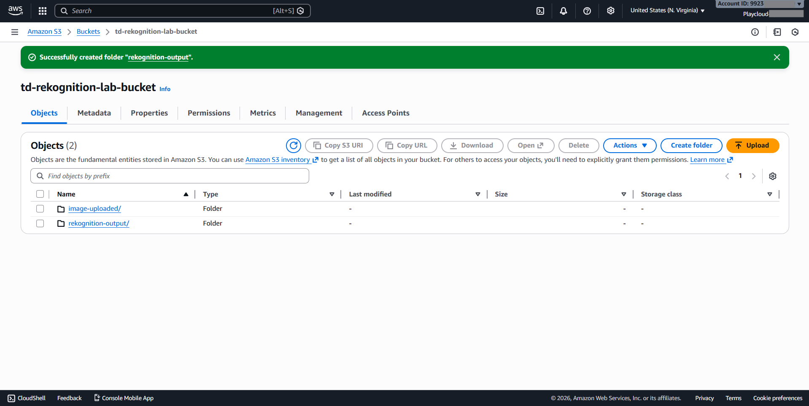Dismiss the green success banner
809x406 pixels.
point(777,57)
